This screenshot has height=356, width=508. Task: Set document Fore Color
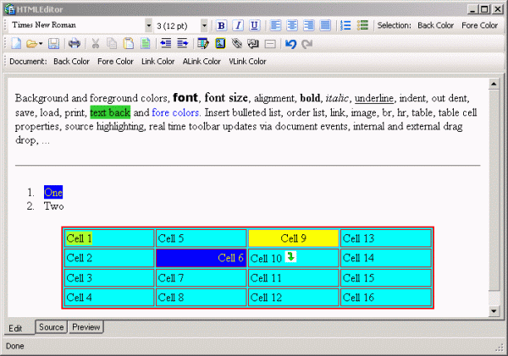tap(115, 62)
